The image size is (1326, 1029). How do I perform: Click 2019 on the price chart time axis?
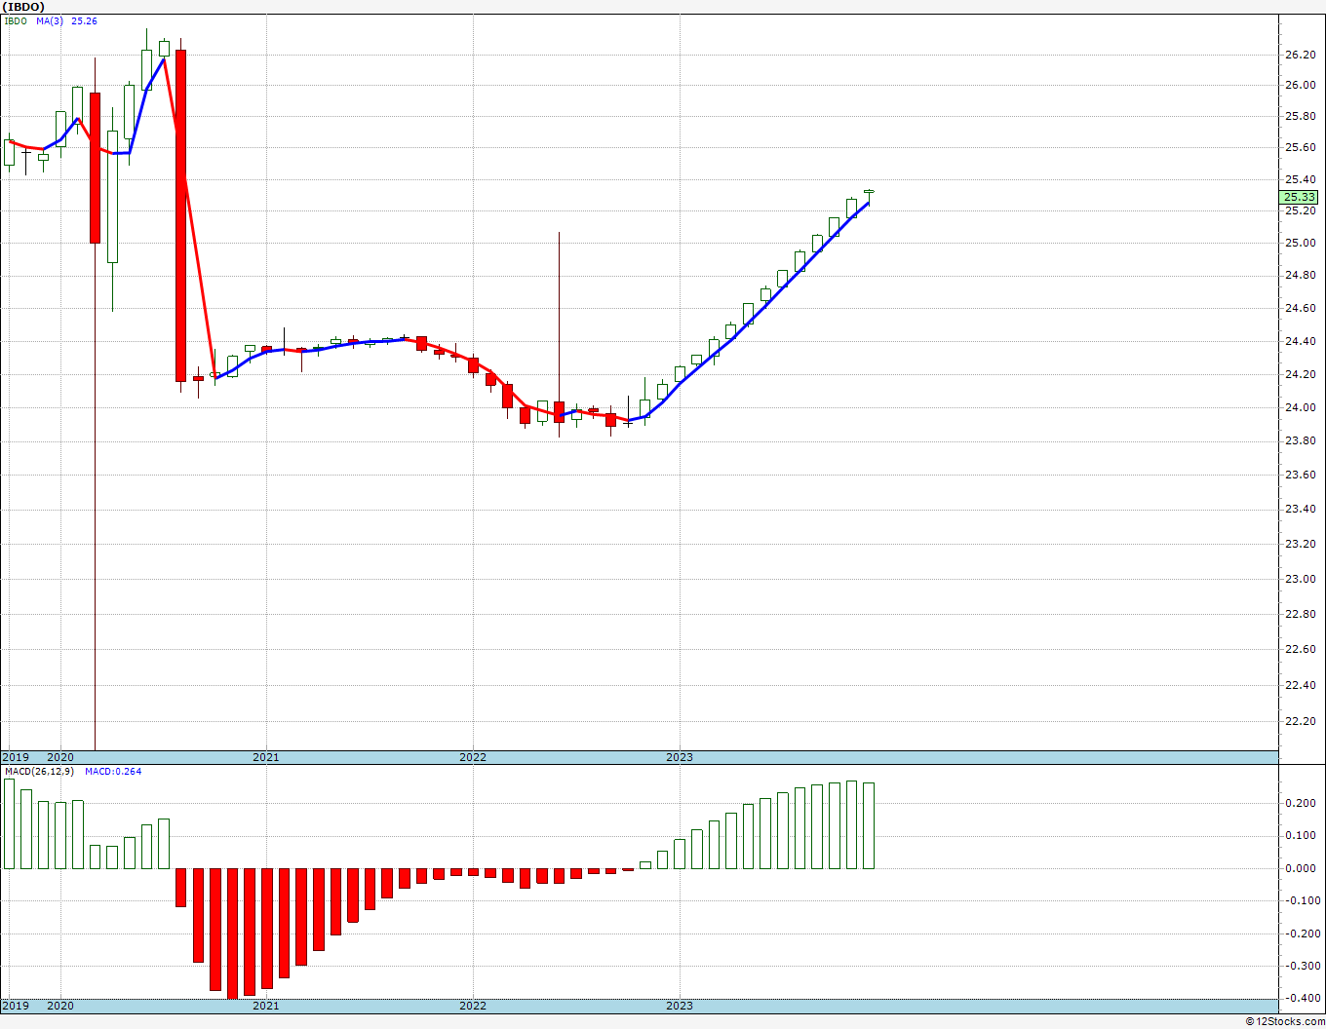click(15, 757)
